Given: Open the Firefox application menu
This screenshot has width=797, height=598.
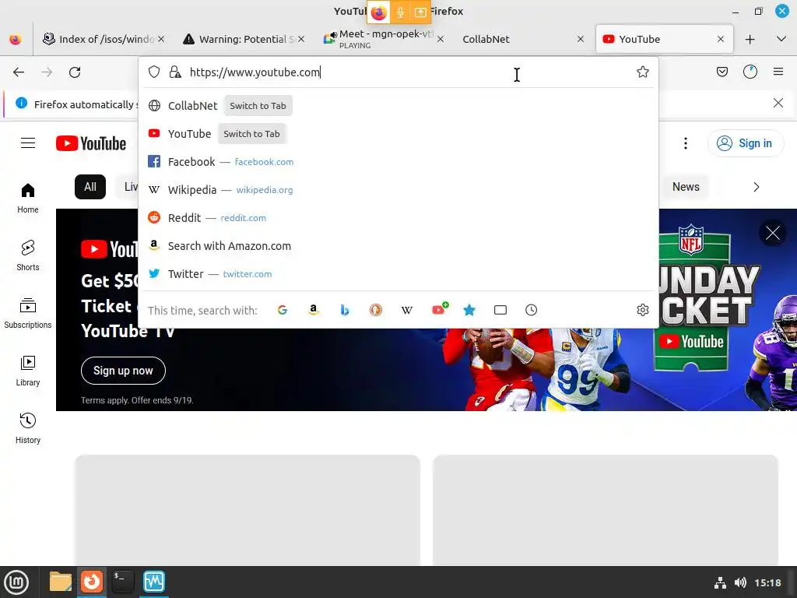Looking at the screenshot, I should 778,72.
